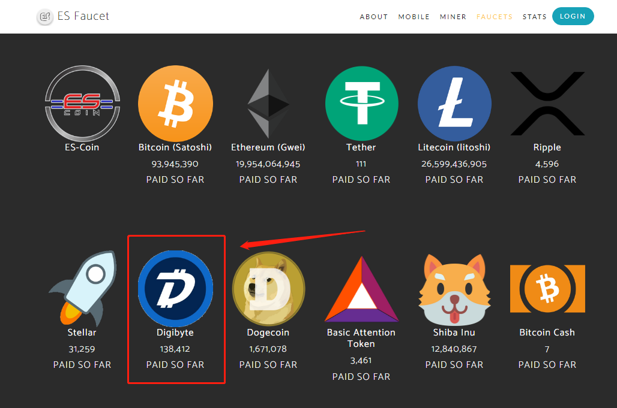Click the Stellar label
Viewport: 617px width, 408px height.
pos(82,333)
